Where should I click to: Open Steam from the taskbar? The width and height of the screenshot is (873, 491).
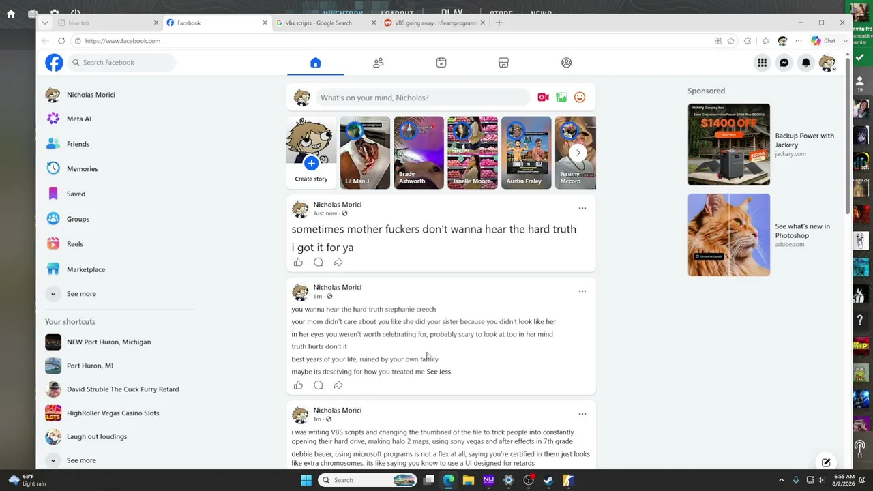(548, 480)
